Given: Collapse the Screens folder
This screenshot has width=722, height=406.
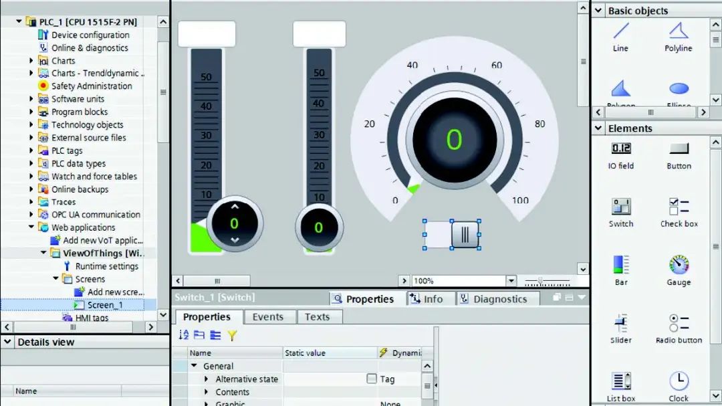Looking at the screenshot, I should point(55,279).
